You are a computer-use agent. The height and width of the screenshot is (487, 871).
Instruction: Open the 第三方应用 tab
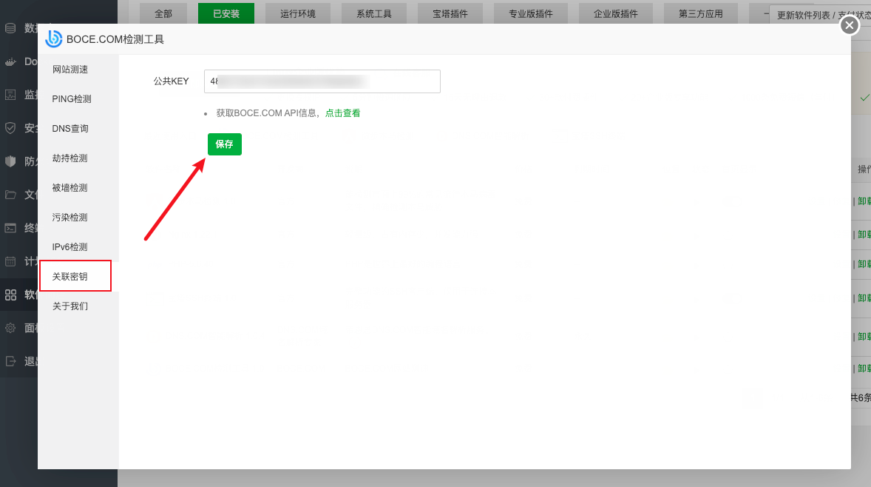click(x=700, y=13)
